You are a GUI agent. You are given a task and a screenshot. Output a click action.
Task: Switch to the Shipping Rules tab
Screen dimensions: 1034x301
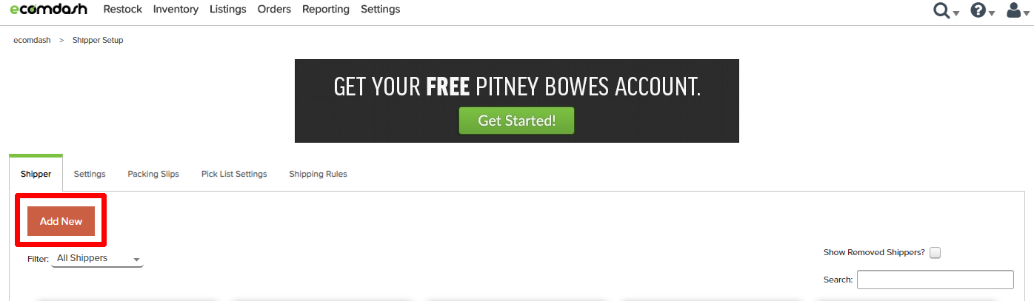[318, 174]
